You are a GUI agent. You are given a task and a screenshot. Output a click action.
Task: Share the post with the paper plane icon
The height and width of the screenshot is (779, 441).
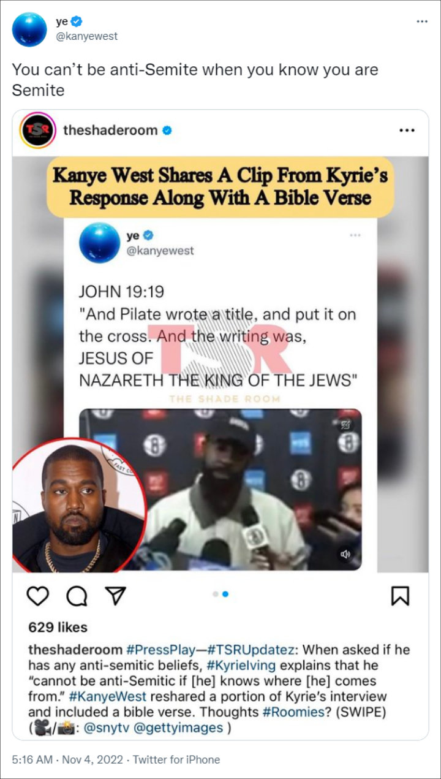(115, 595)
